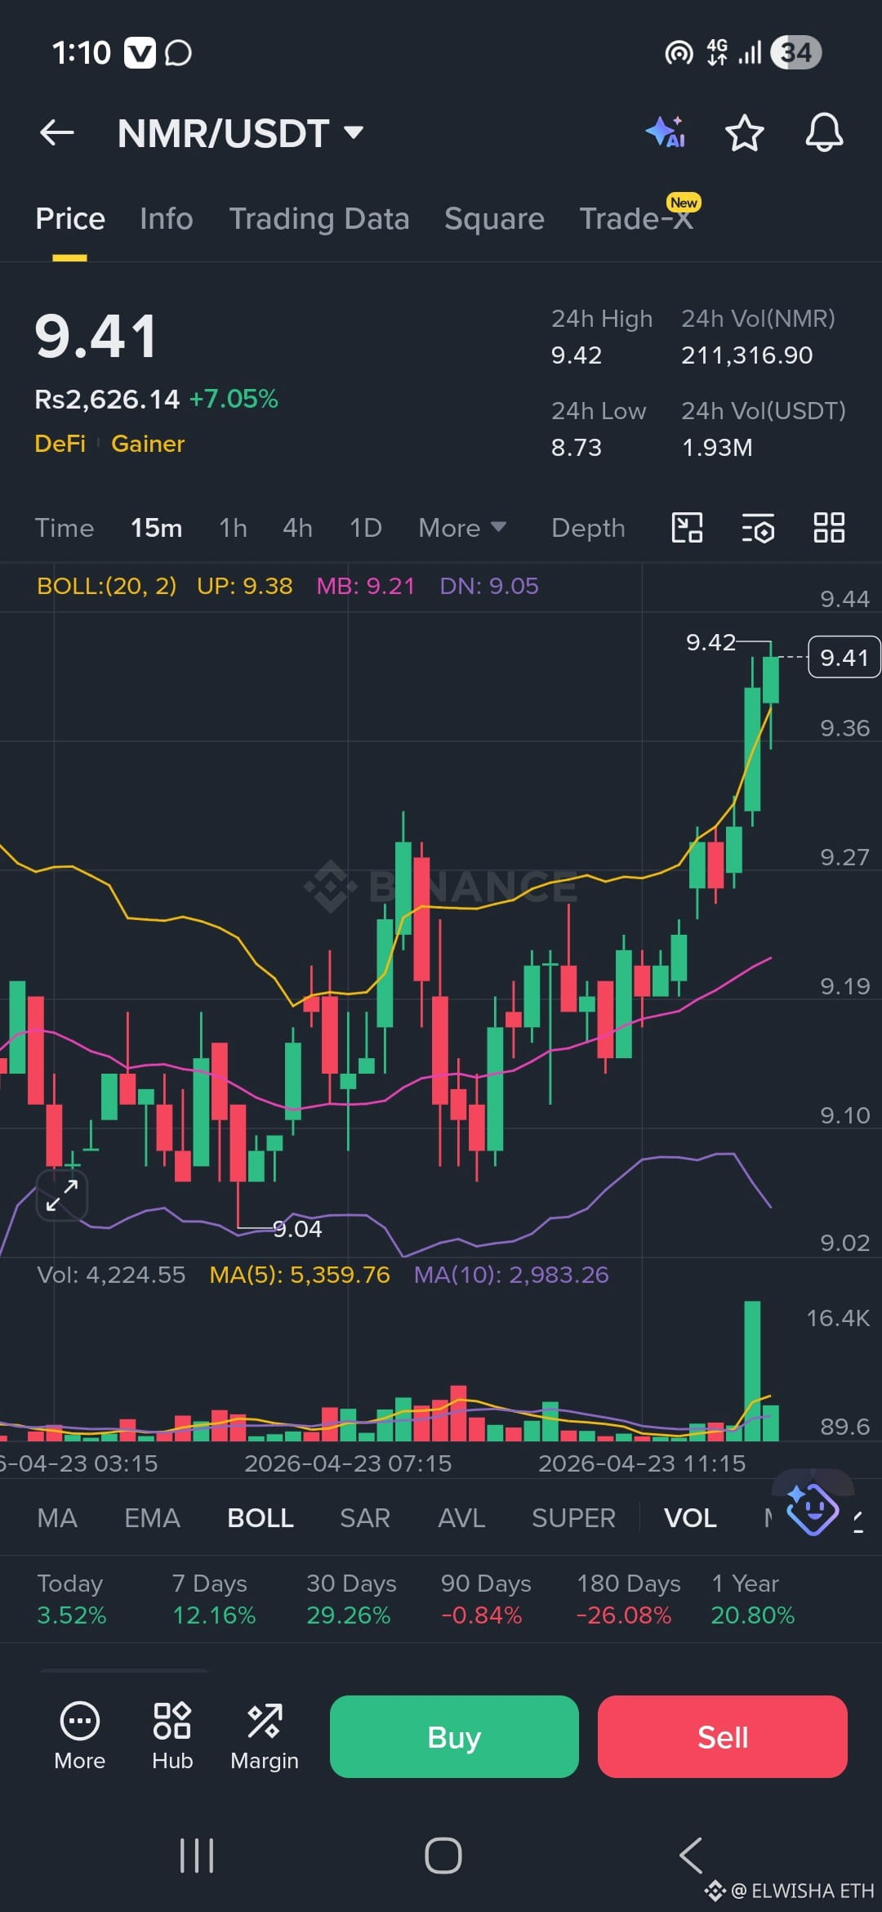Select the 15m interval
Viewport: 882px width, 1912px height.
pyautogui.click(x=157, y=528)
